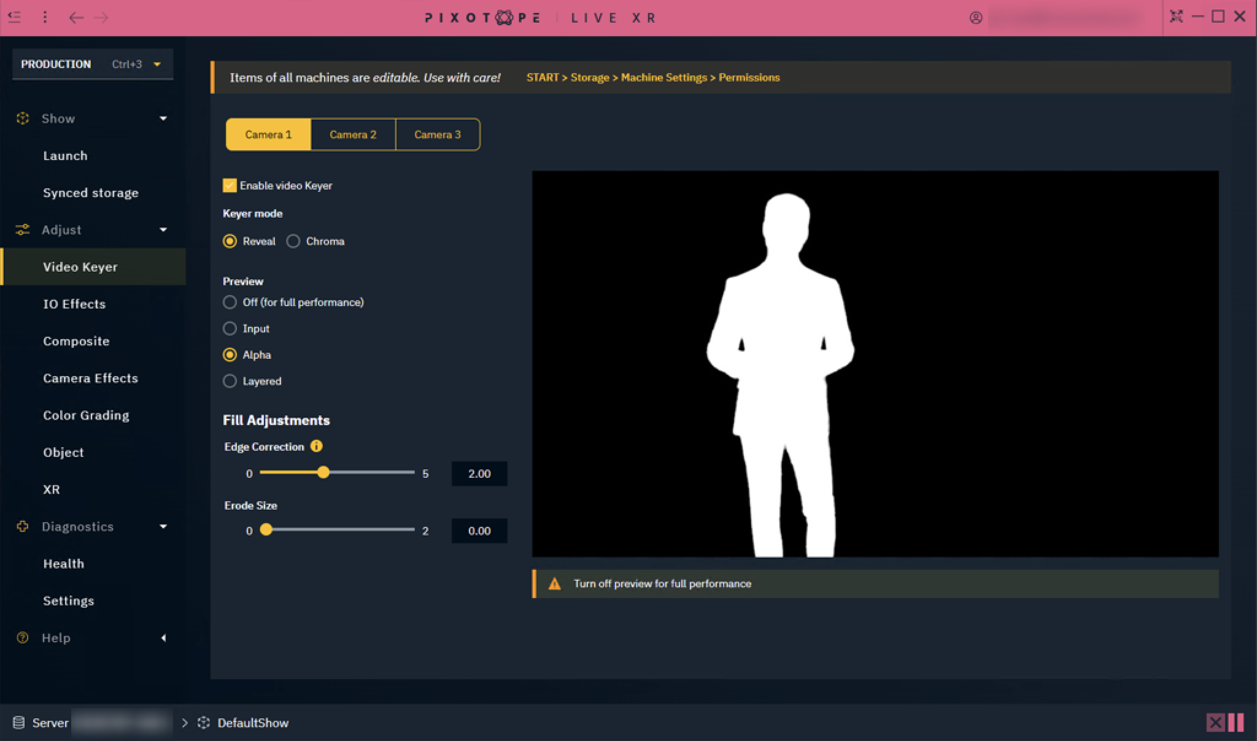Click the back navigation arrow
This screenshot has width=1257, height=741.
click(x=76, y=17)
